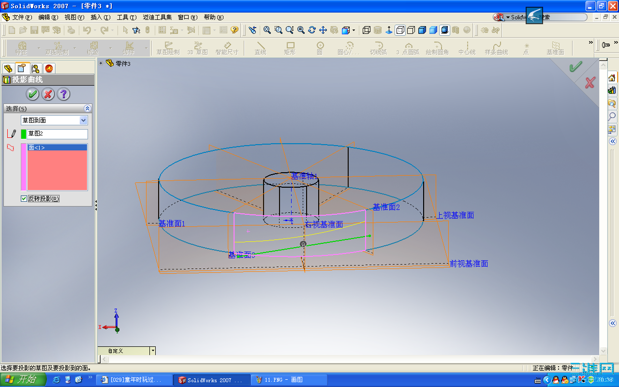Open the 帮助(H) menu
The width and height of the screenshot is (619, 387).
point(213,17)
